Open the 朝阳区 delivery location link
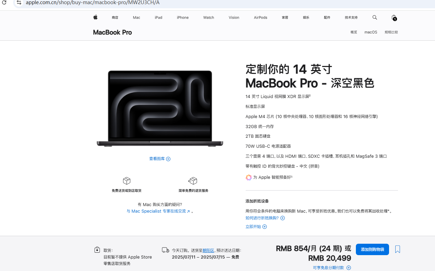435x271 pixels. pyautogui.click(x=208, y=250)
